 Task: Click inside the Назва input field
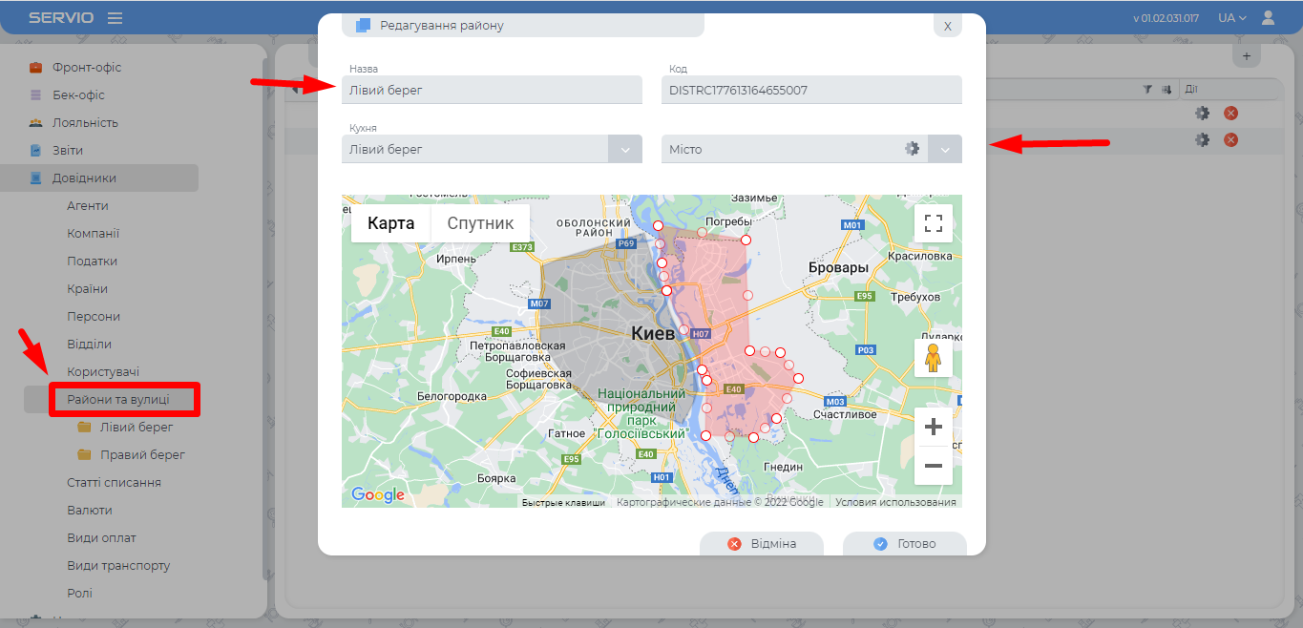(x=492, y=91)
